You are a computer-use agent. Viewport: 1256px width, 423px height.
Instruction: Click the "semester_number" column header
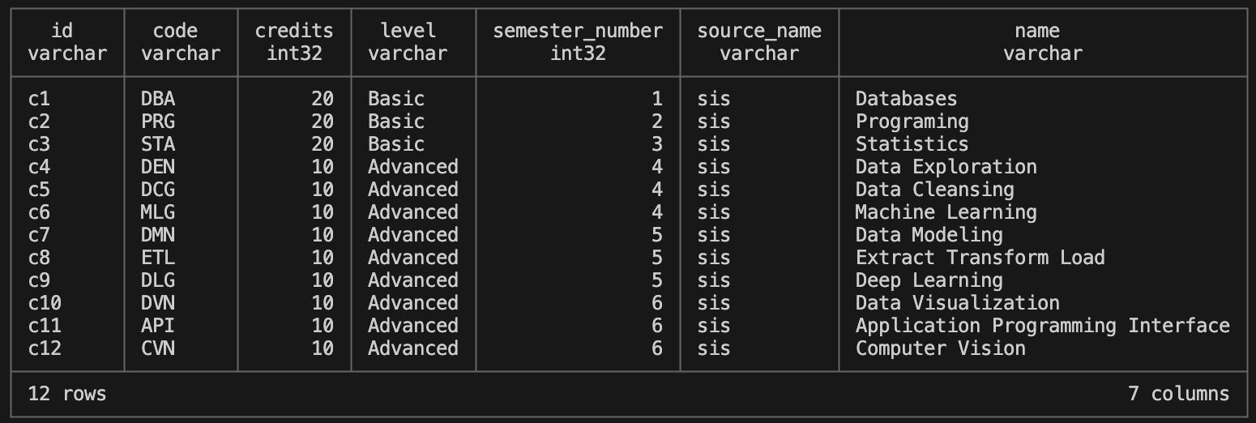[x=578, y=31]
